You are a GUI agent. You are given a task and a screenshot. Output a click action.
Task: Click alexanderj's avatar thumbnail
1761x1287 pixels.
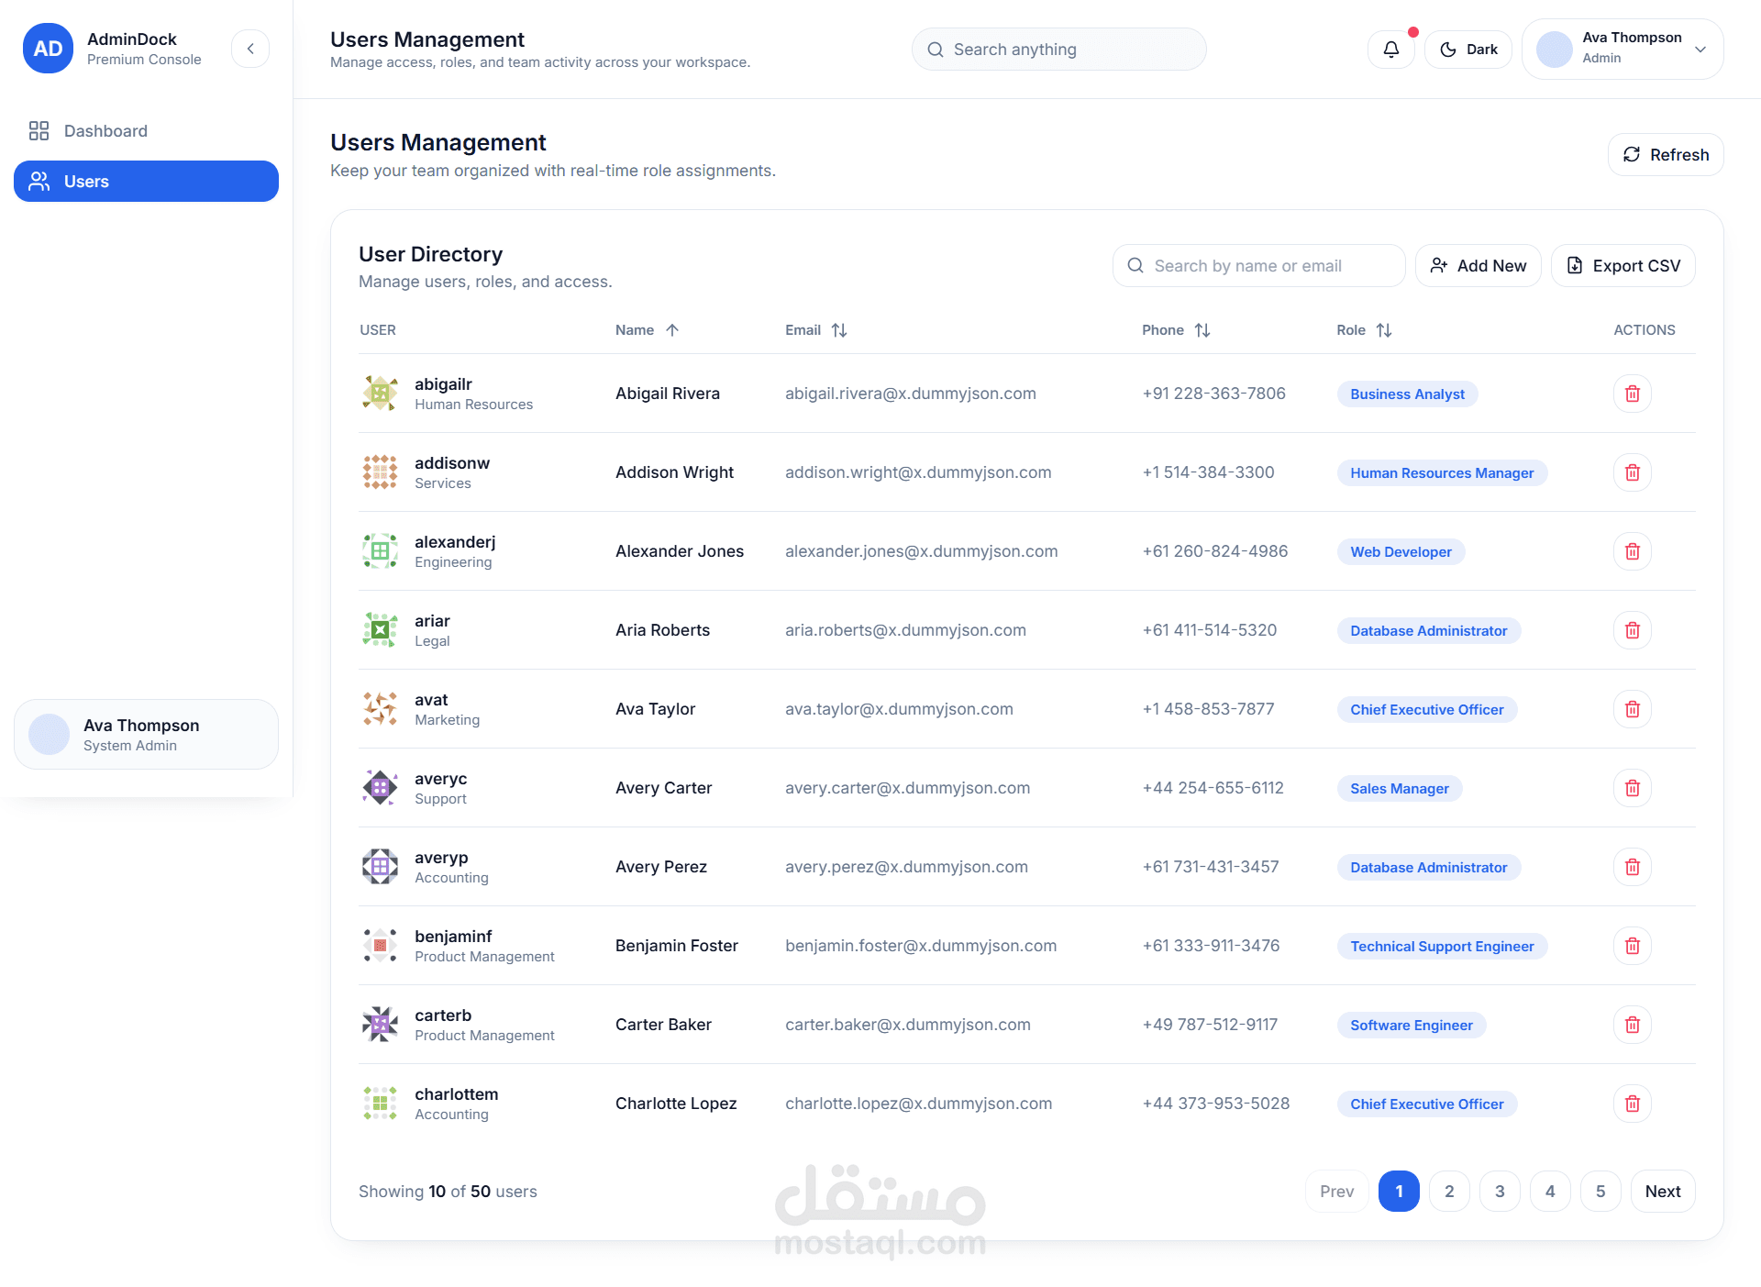[x=380, y=551]
